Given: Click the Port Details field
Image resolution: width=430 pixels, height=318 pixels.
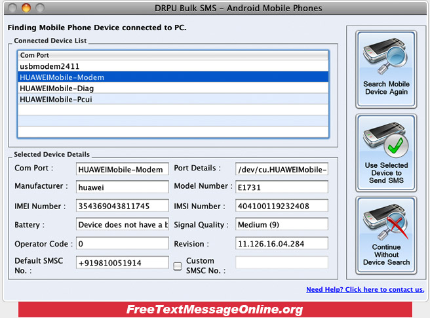Looking at the screenshot, I should [282, 169].
